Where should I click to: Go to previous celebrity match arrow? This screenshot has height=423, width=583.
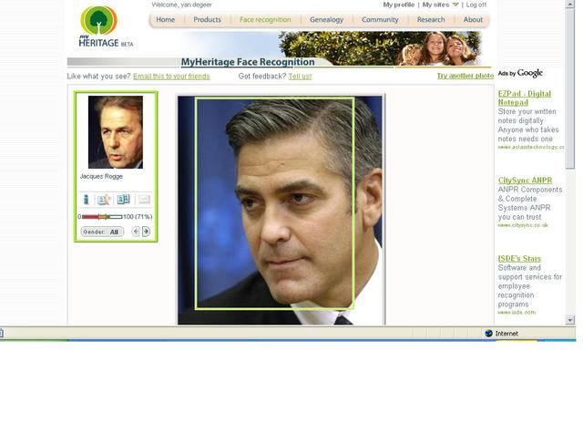(x=136, y=232)
